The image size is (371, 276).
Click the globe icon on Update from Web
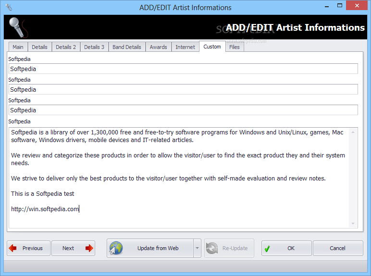[x=116, y=248]
